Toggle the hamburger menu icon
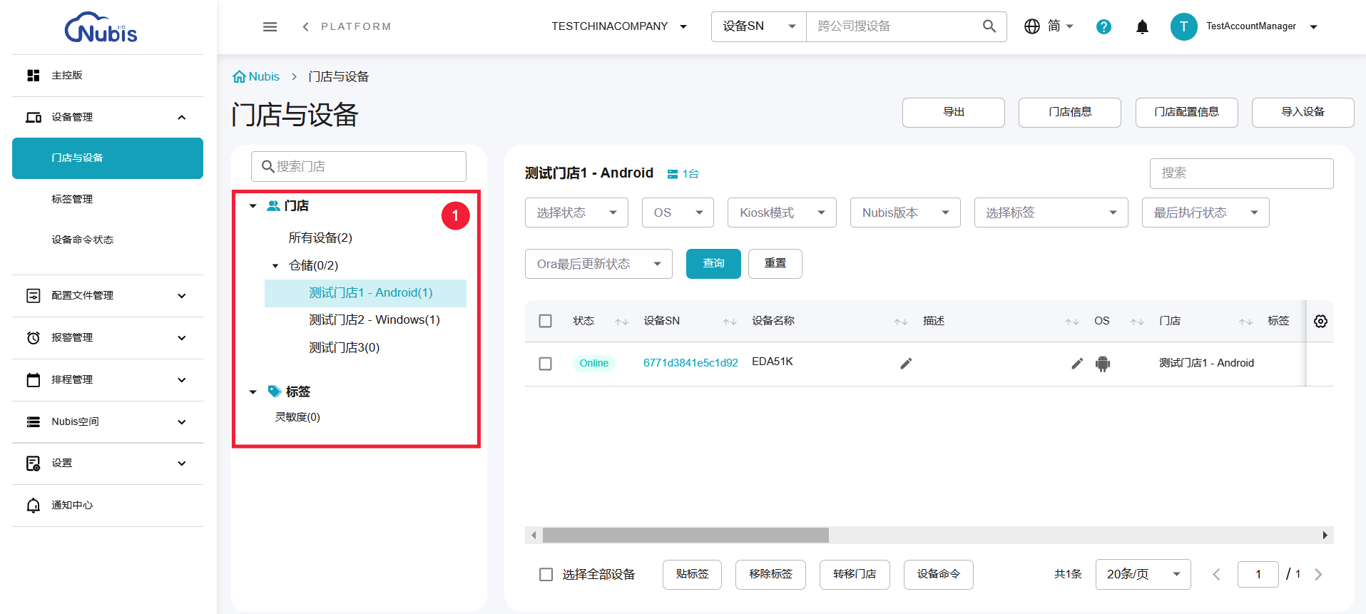The image size is (1366, 614). coord(270,26)
